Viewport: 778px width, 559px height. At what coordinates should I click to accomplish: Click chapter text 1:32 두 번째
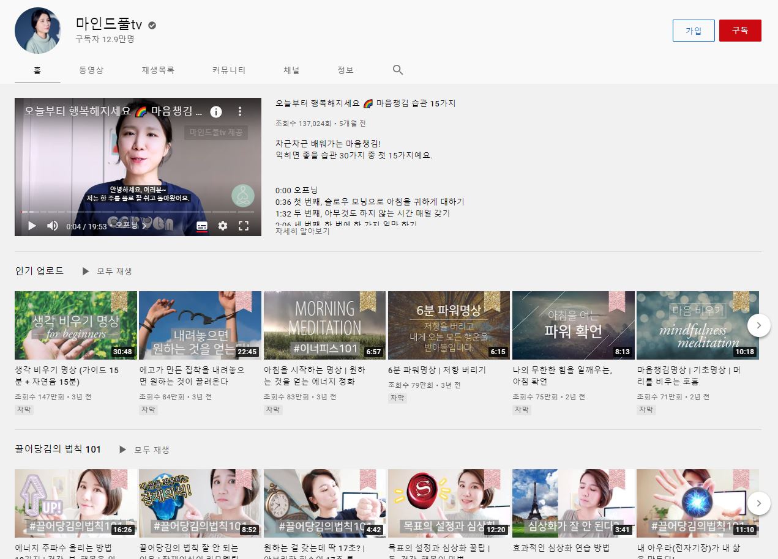[362, 213]
